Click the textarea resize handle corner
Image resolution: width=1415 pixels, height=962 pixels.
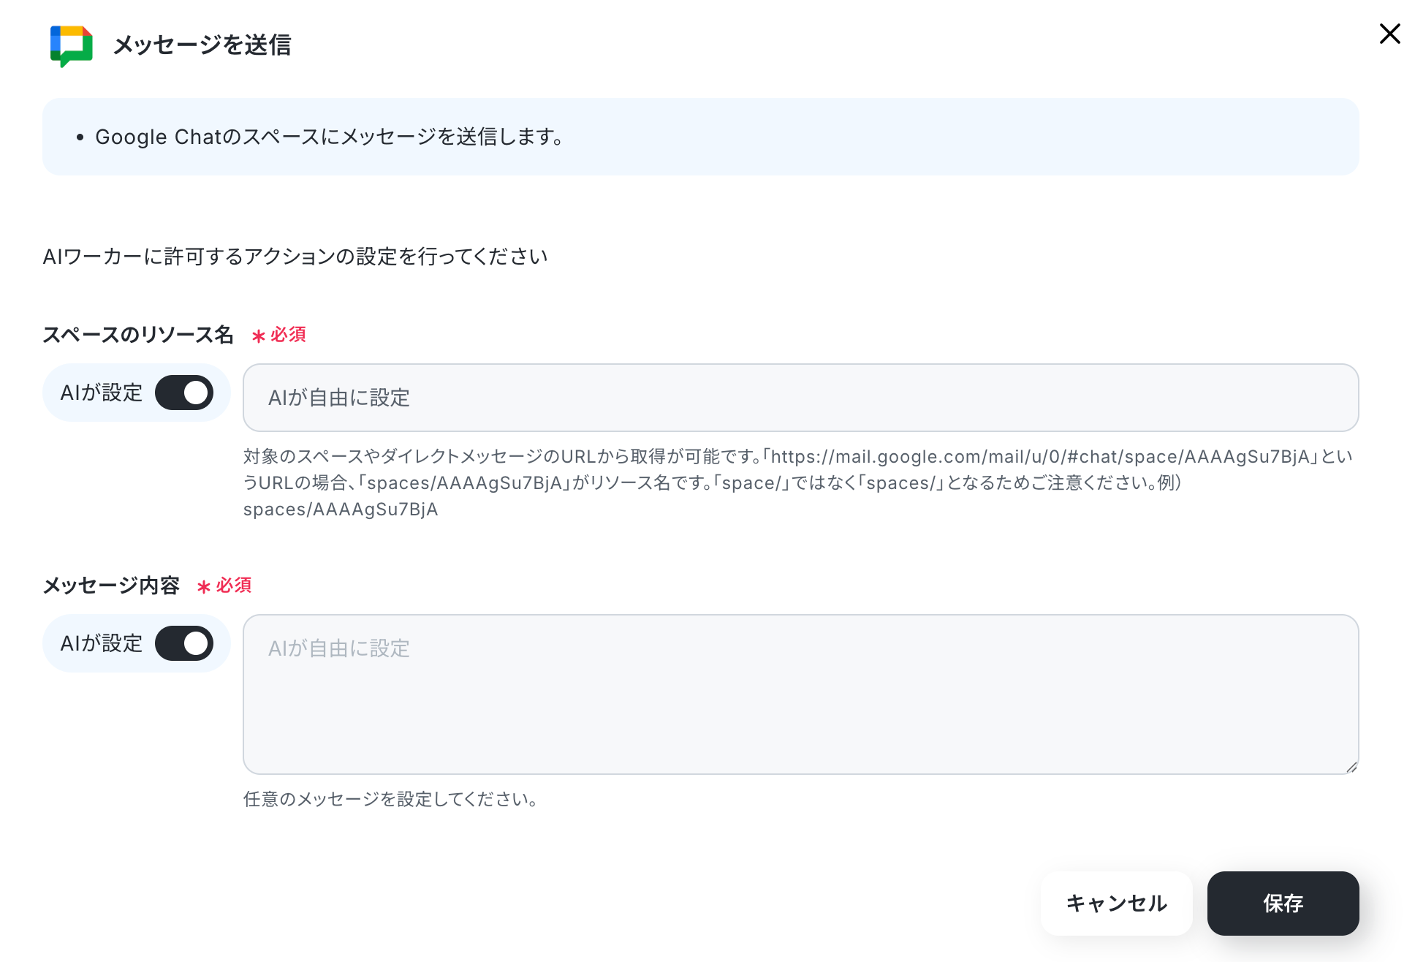(x=1351, y=767)
